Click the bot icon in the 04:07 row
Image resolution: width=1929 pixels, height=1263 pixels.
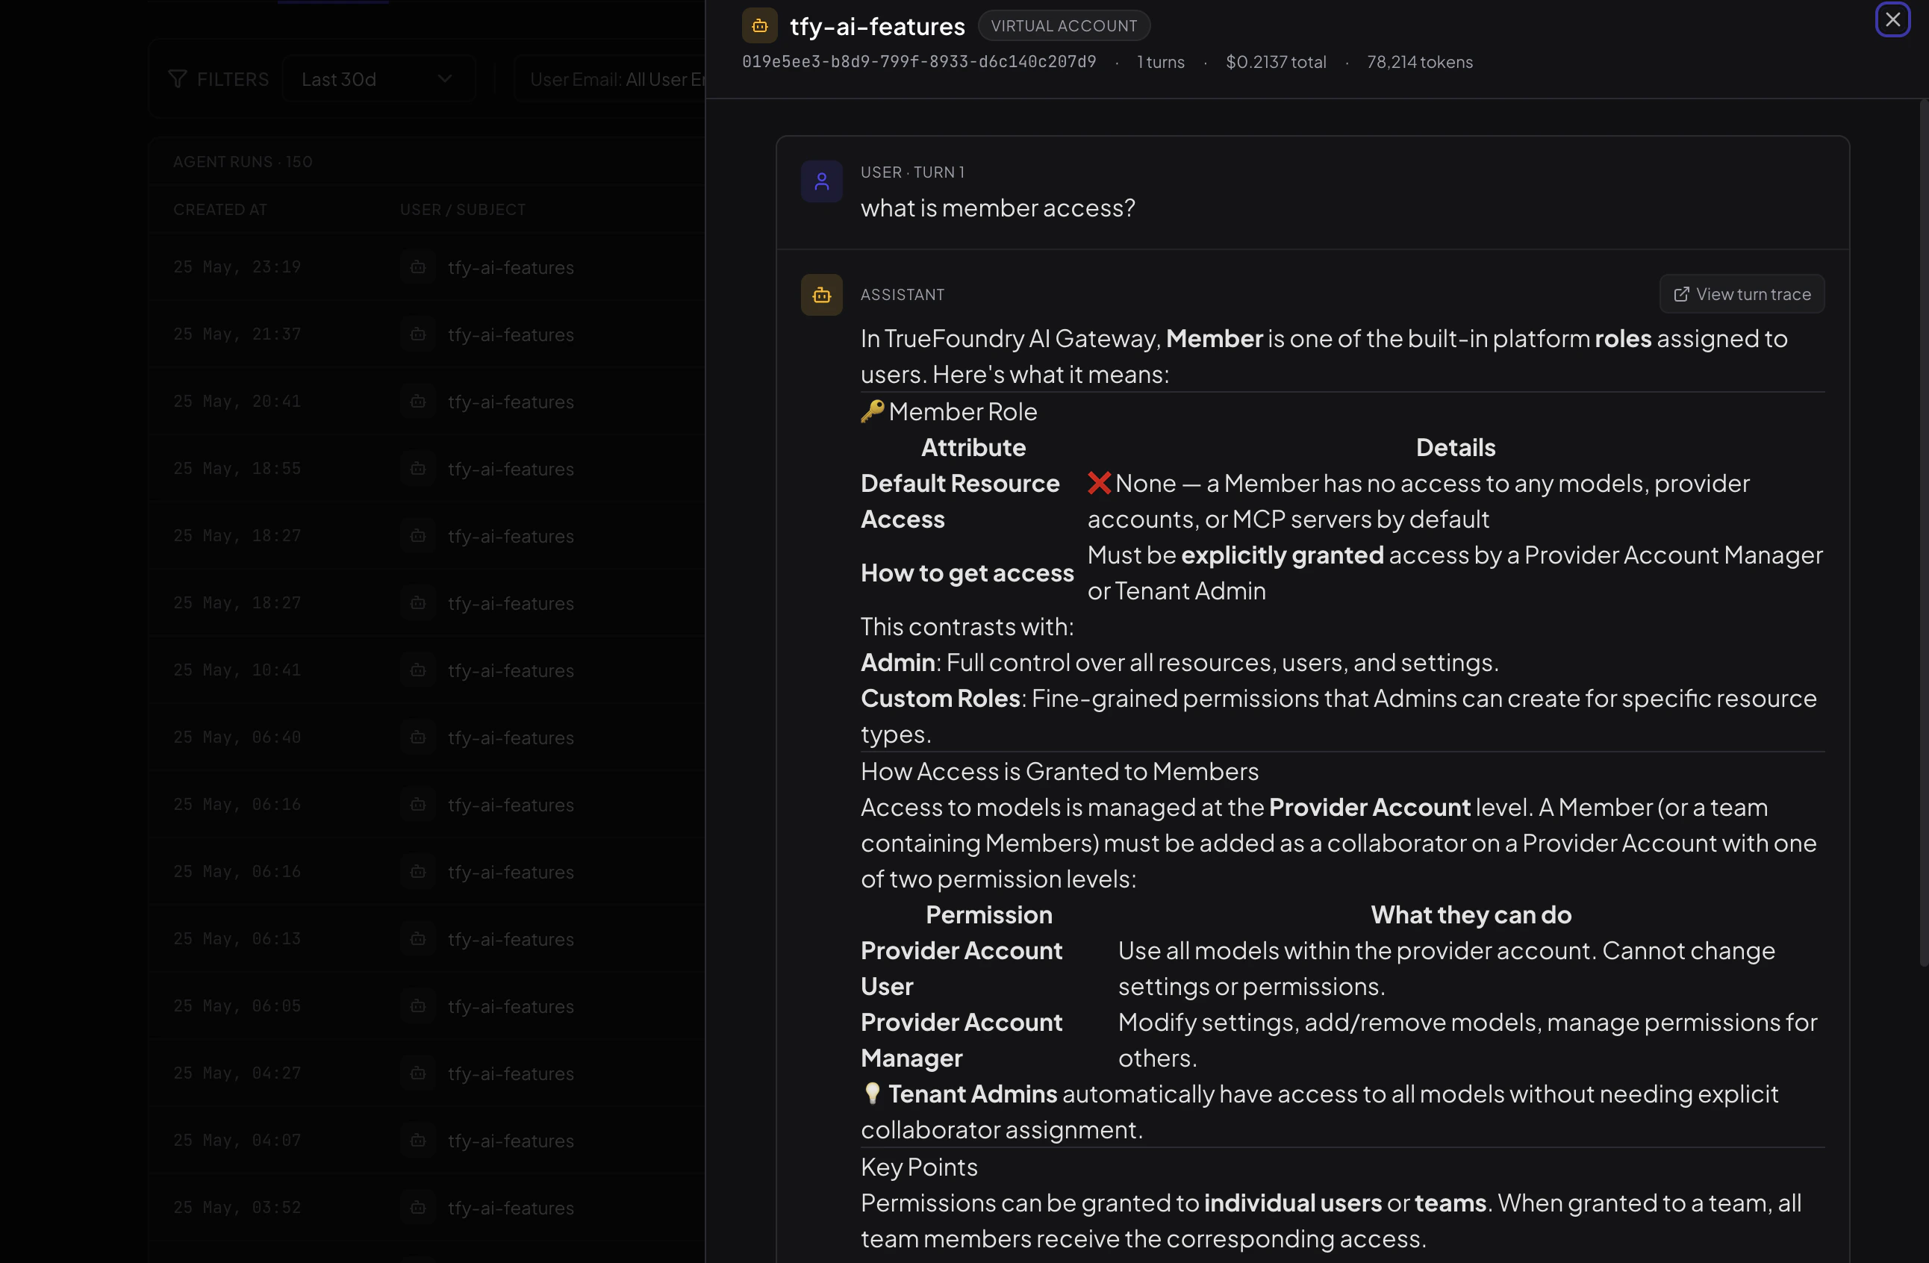coord(417,1141)
